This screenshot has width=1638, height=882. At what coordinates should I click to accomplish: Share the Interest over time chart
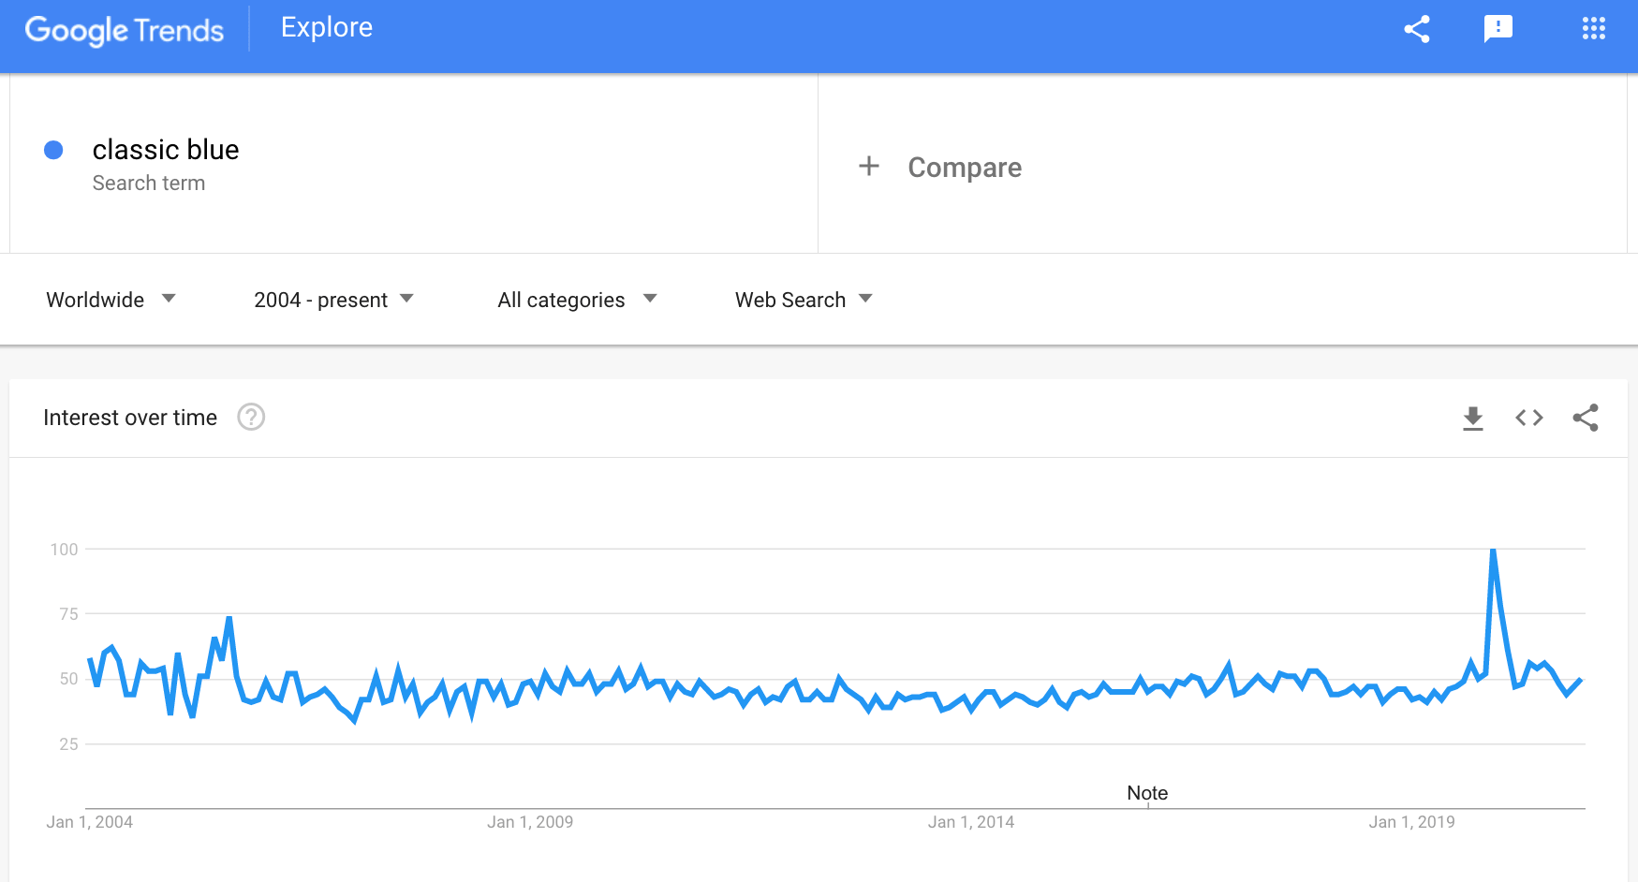pyautogui.click(x=1586, y=418)
